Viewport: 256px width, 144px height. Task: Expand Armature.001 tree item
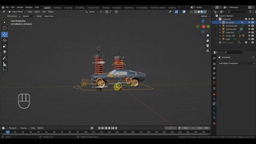[x=220, y=26]
